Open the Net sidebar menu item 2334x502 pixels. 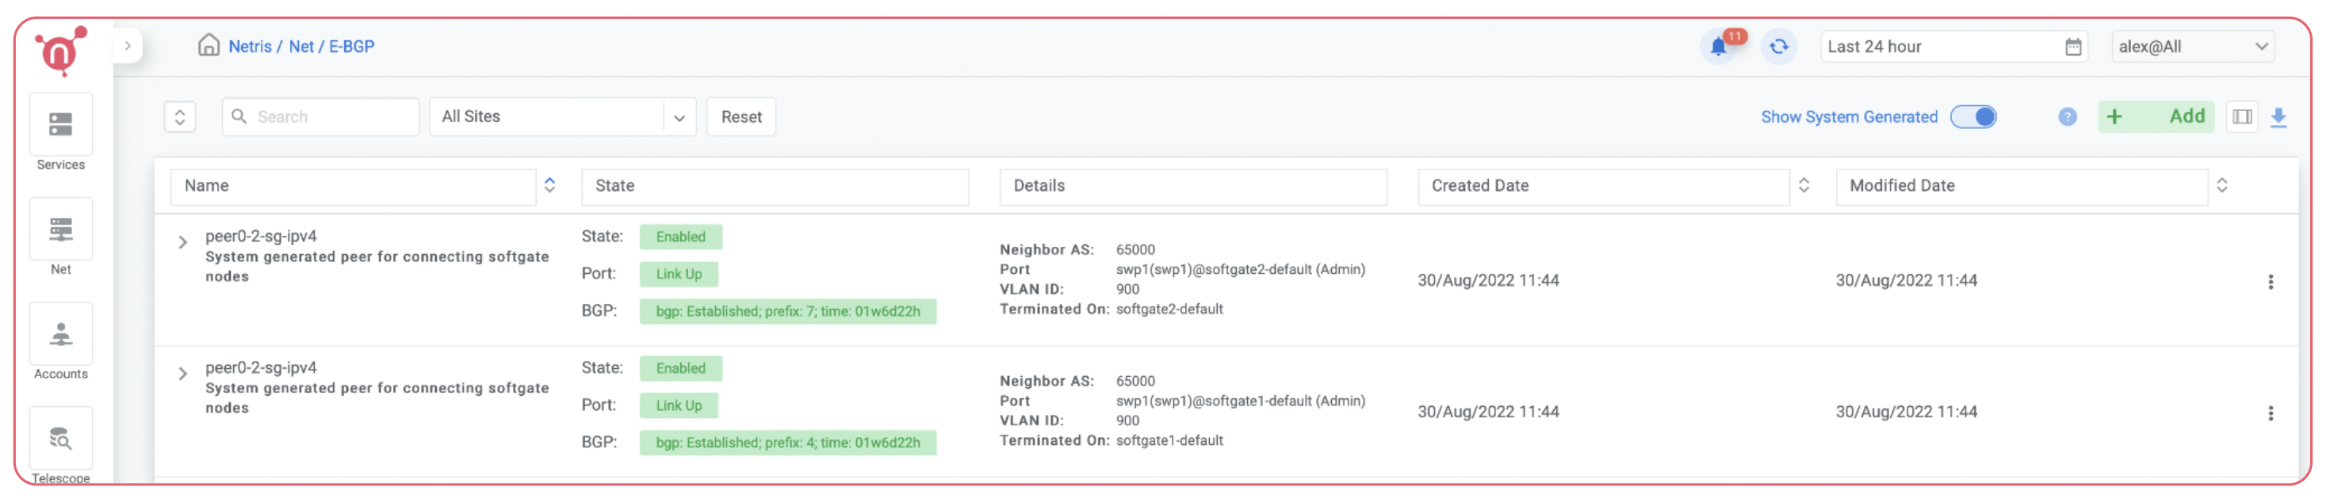[61, 230]
